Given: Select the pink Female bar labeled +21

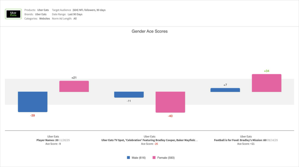Looking at the screenshot, I should pyautogui.click(x=74, y=86).
